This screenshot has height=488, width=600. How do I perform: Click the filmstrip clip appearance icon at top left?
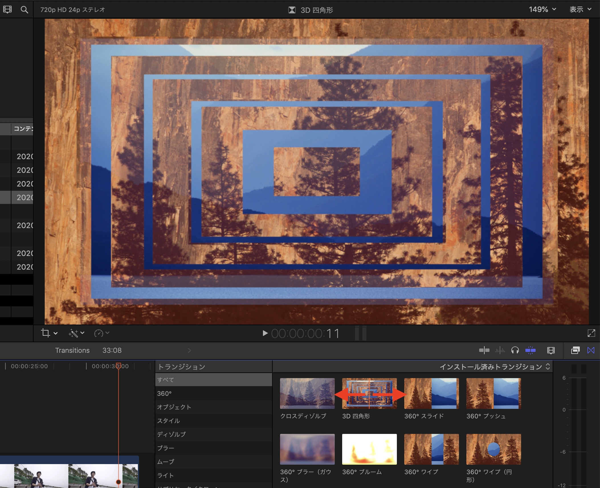tap(7, 10)
